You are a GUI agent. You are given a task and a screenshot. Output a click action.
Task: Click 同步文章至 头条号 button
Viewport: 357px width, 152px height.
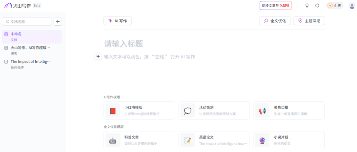pyautogui.click(x=276, y=6)
